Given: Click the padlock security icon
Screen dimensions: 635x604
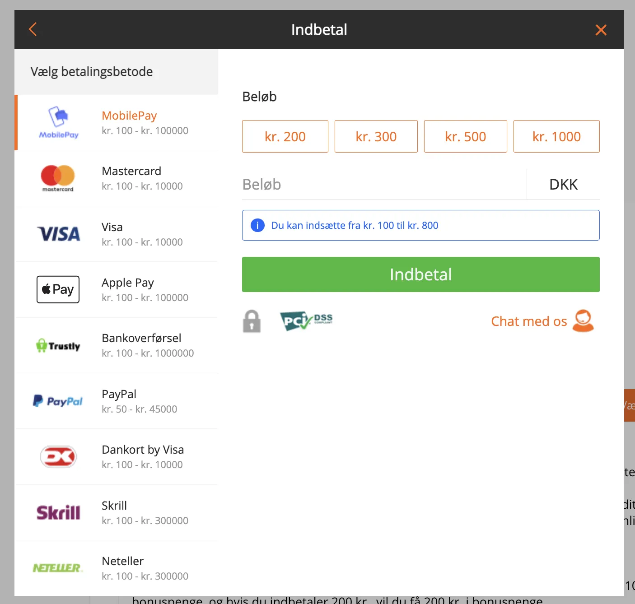Looking at the screenshot, I should pyautogui.click(x=252, y=321).
